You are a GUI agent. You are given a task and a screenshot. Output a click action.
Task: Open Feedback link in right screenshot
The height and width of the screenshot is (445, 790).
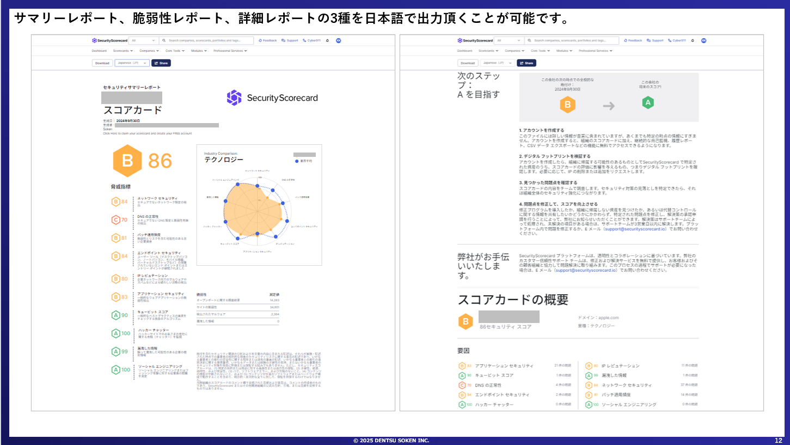point(633,40)
